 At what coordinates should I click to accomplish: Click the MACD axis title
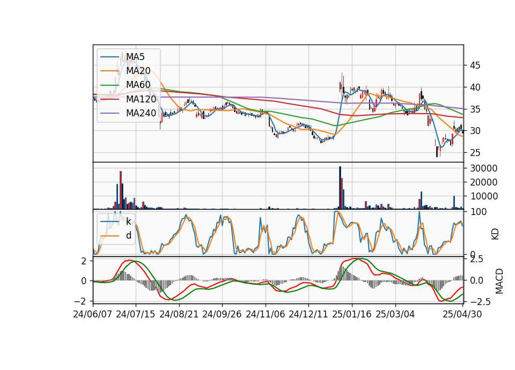(x=499, y=281)
